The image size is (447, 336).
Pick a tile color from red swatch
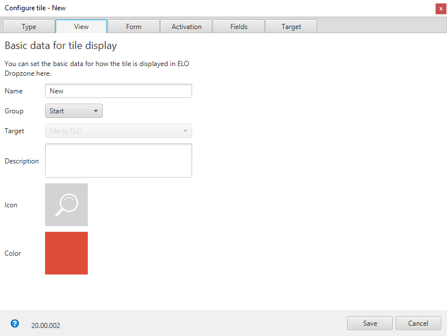66,253
